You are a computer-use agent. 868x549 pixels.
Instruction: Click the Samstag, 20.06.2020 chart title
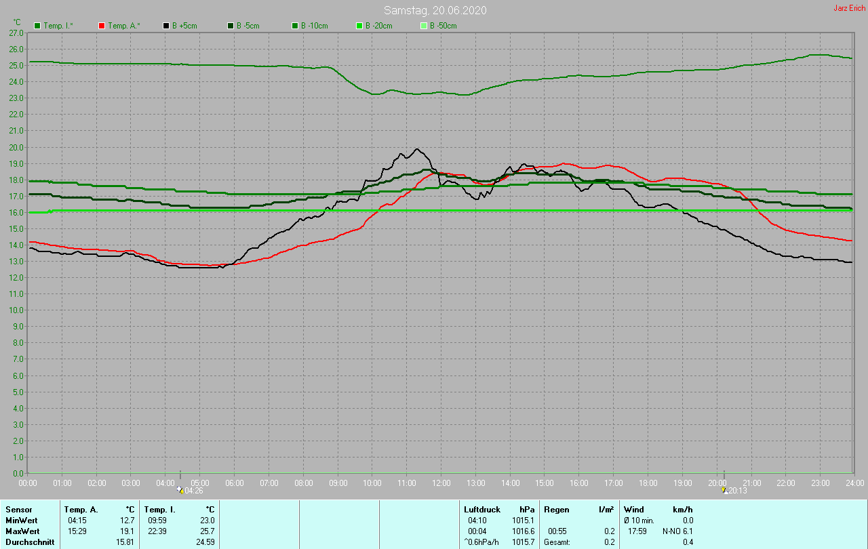tap(435, 10)
